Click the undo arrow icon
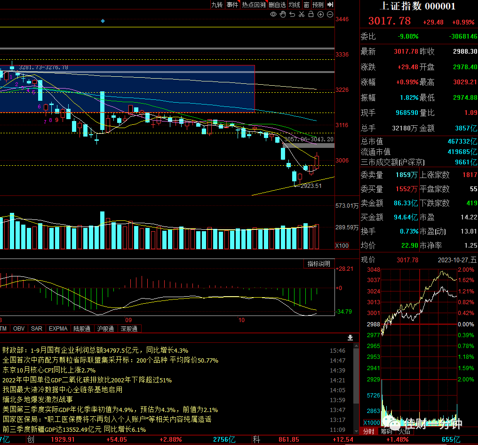The image size is (478, 445). (x=292, y=14)
